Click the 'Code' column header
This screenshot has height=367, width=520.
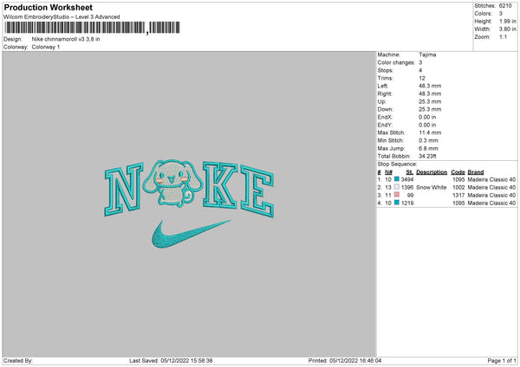458,172
